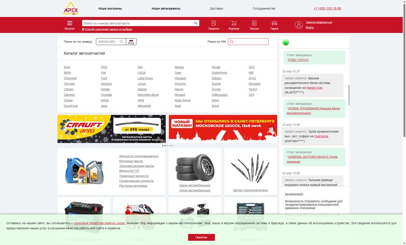The image size is (406, 245).
Task: Open Моторные масла link
Action: (x=131, y=161)
